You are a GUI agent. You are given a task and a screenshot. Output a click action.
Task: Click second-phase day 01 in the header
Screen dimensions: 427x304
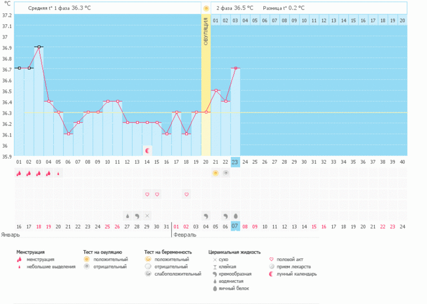216,21
